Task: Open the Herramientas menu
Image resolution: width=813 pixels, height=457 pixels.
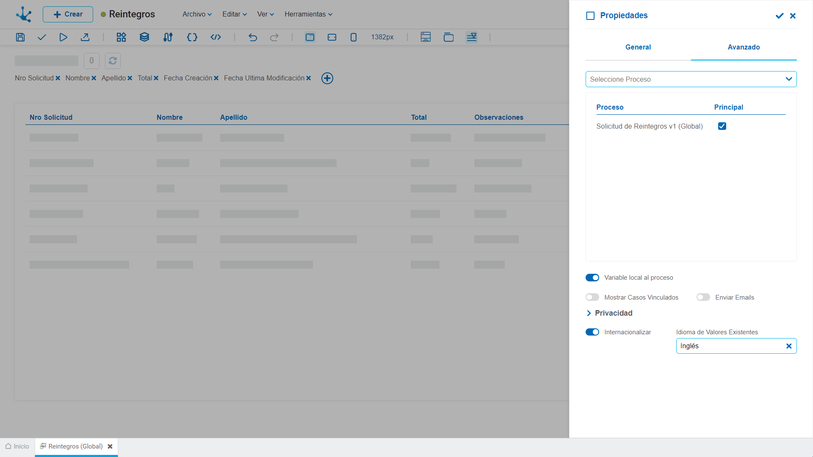Action: click(x=308, y=14)
